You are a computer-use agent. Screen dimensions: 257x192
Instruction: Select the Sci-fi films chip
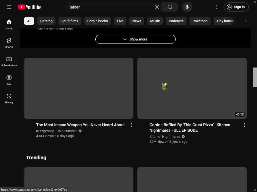point(70,21)
